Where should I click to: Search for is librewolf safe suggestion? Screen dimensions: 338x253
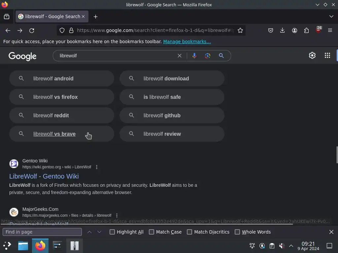pos(172,97)
